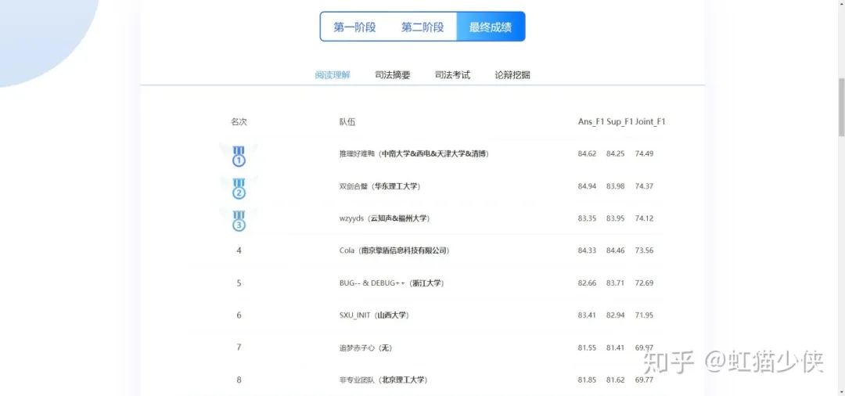845x396 pixels.
Task: Select team Cola from 南京擎盾信息科技有限公司
Action: (394, 250)
